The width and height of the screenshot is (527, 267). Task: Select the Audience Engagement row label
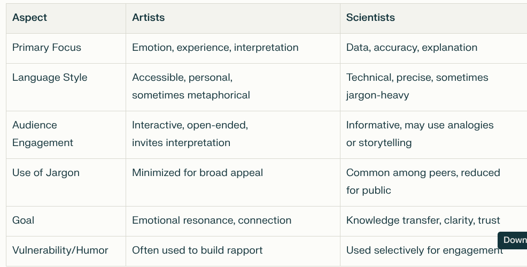point(43,134)
